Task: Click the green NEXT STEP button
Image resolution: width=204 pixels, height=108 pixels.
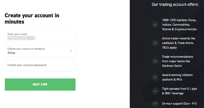Action: tap(40, 84)
